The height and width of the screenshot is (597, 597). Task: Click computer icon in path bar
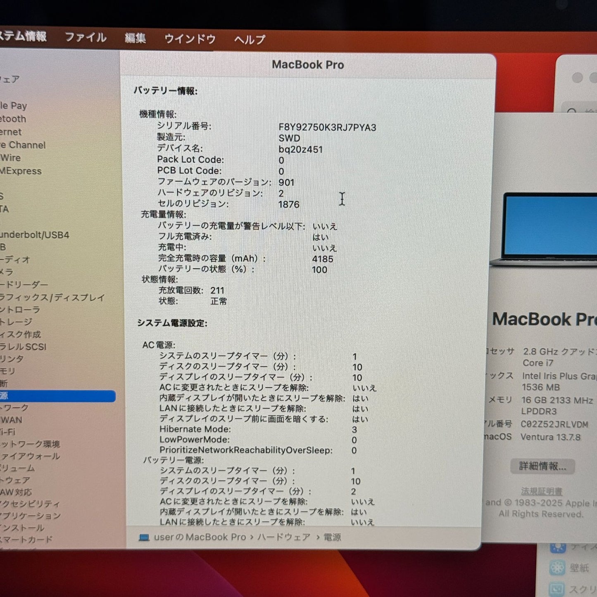144,538
